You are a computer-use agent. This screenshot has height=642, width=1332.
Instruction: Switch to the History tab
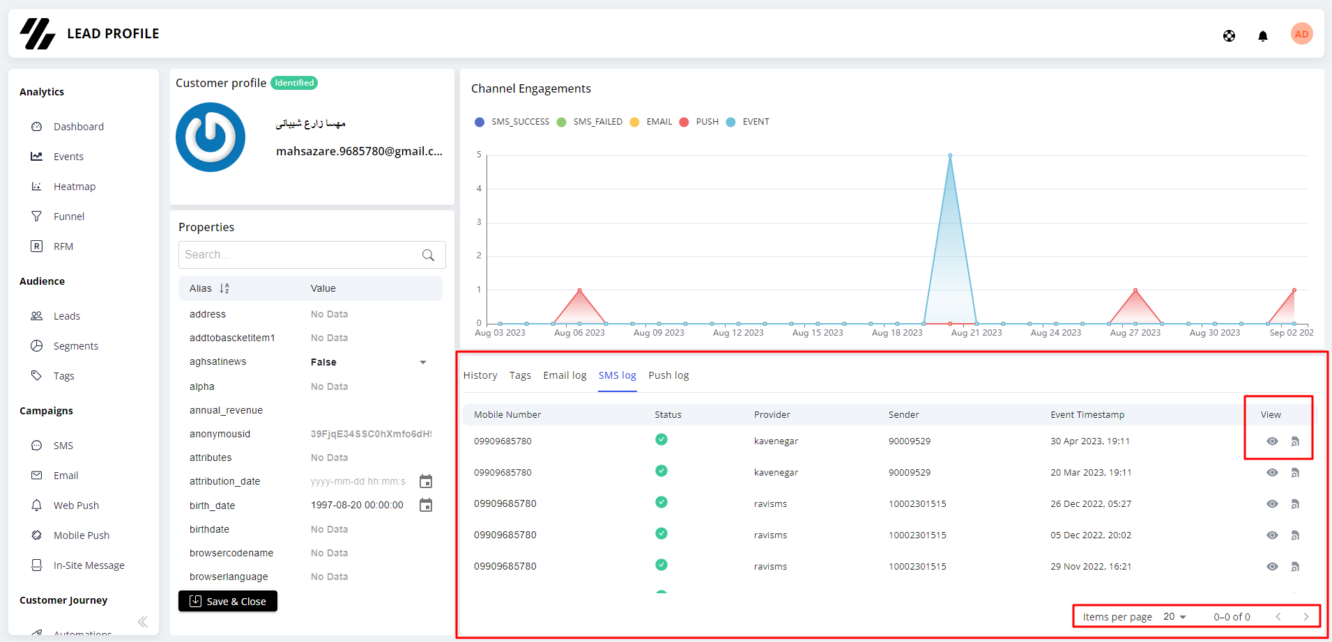coord(480,375)
